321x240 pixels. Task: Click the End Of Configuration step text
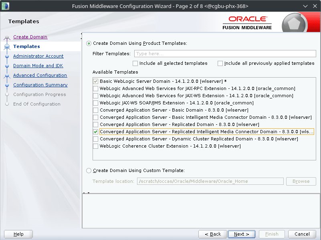(37, 104)
